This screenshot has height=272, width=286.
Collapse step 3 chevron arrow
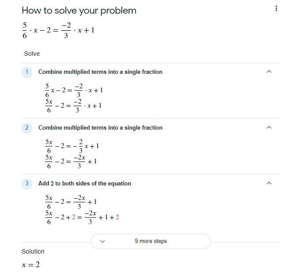(x=269, y=183)
